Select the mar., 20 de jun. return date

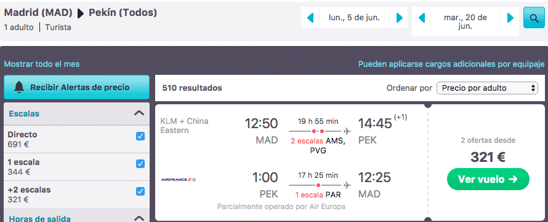point(465,21)
